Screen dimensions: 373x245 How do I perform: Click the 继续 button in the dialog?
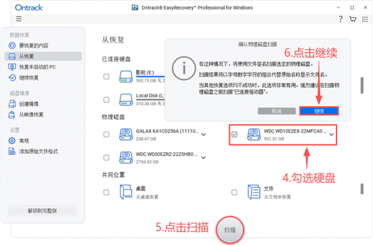pos(319,111)
